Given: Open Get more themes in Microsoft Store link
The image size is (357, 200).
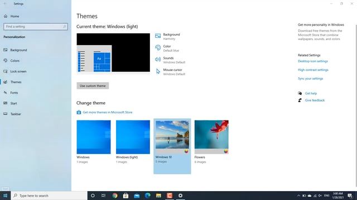Looking at the screenshot, I should (x=108, y=112).
